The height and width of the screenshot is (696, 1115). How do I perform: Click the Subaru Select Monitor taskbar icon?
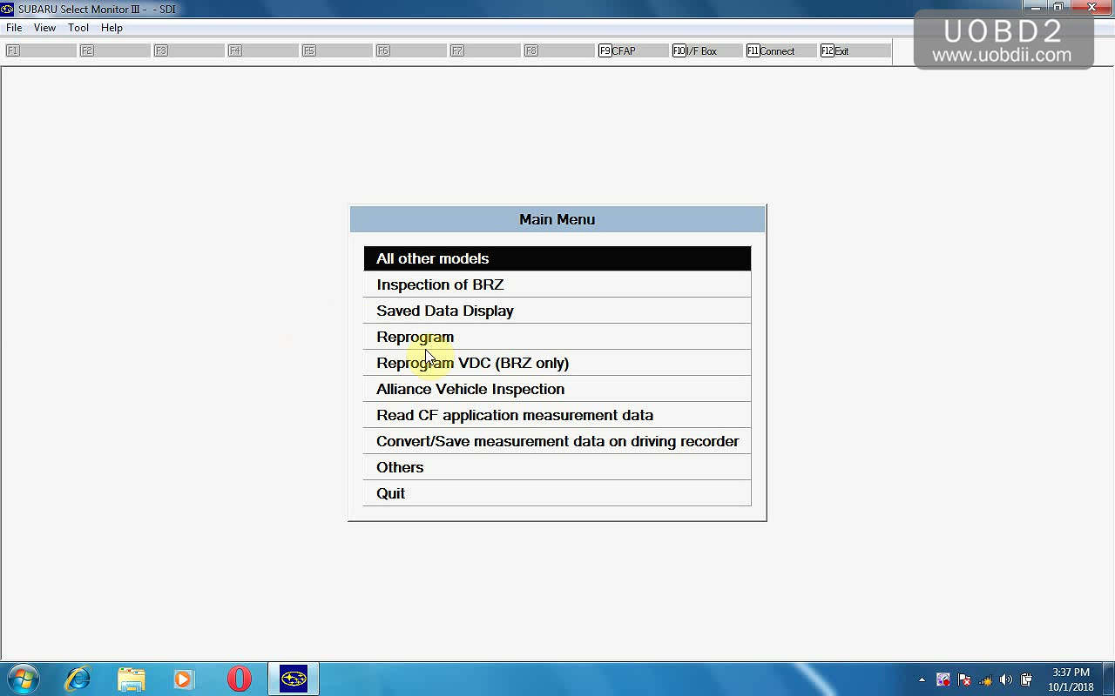pyautogui.click(x=294, y=679)
